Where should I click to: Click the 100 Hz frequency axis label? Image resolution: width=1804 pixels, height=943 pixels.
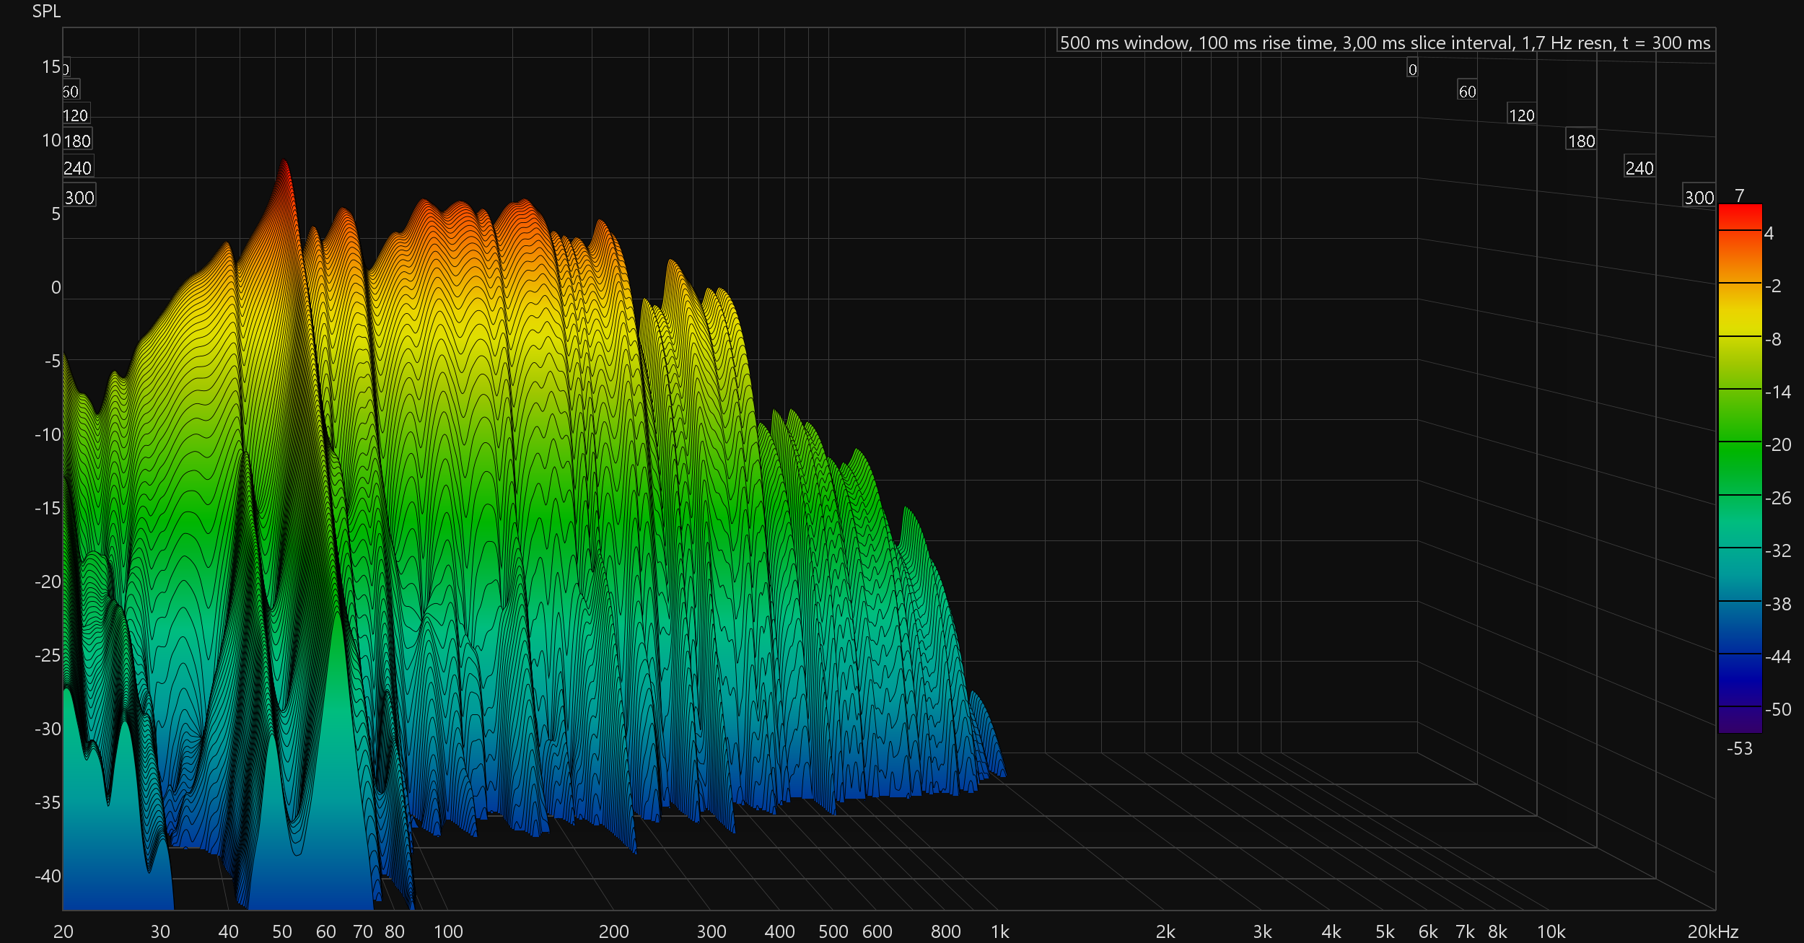(x=448, y=931)
